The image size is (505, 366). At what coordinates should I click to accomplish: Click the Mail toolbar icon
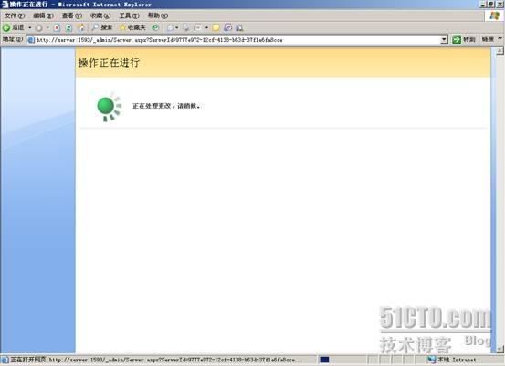171,28
